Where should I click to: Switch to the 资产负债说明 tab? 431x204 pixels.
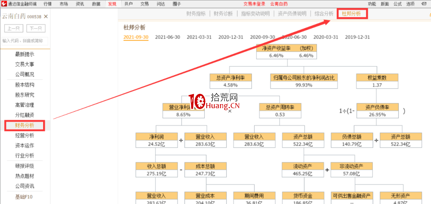click(x=292, y=14)
